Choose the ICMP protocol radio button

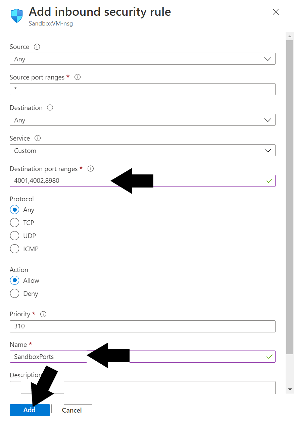(15, 249)
